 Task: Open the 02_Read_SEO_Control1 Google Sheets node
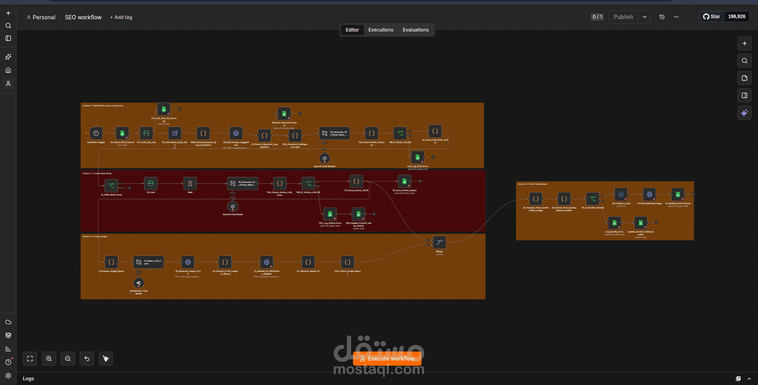pos(122,133)
